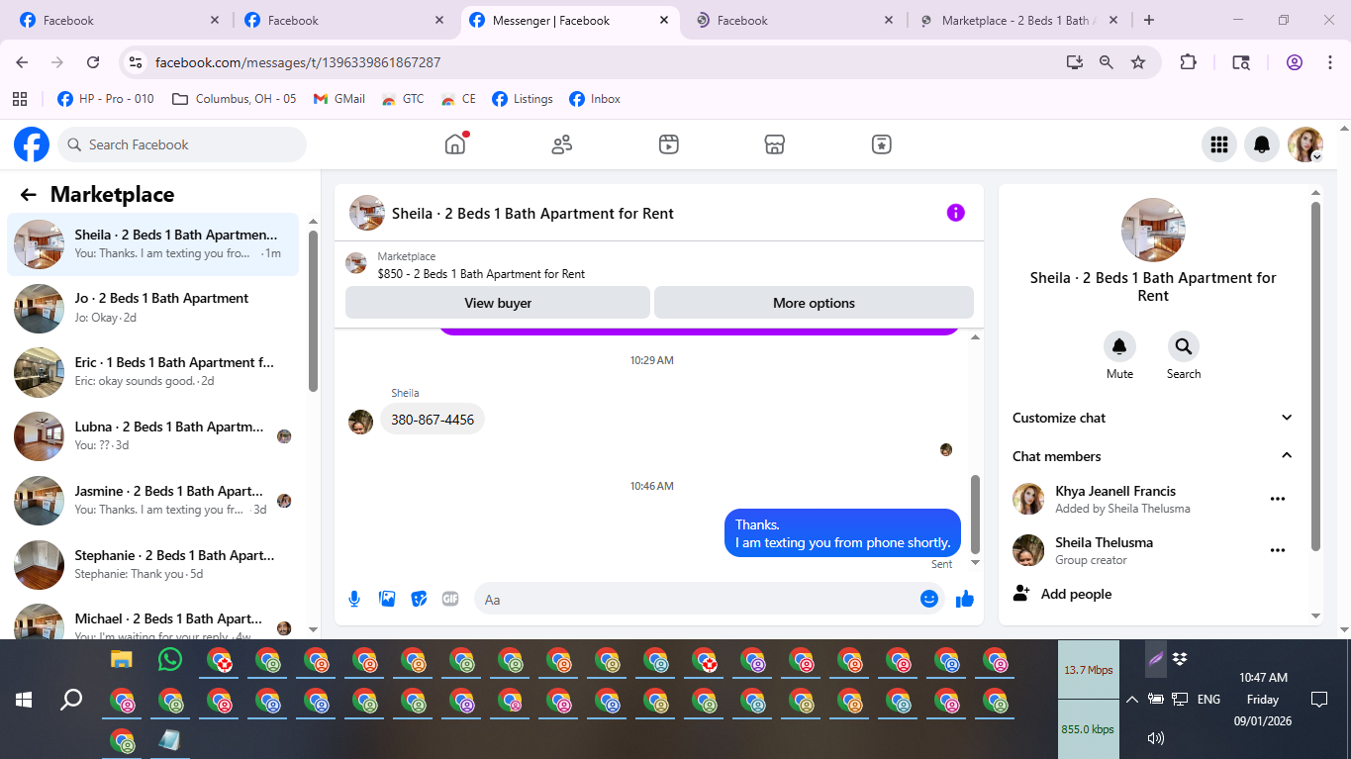Open File Explorer from the taskbar
The height and width of the screenshot is (759, 1351).
[x=122, y=659]
